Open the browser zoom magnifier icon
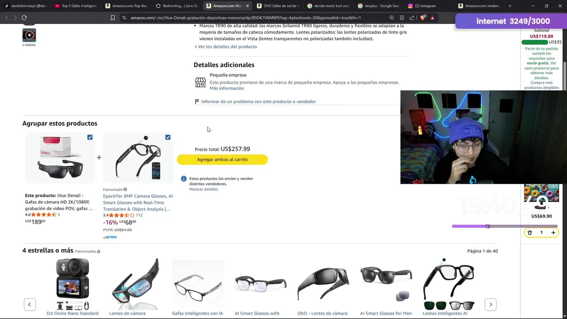 point(392,18)
